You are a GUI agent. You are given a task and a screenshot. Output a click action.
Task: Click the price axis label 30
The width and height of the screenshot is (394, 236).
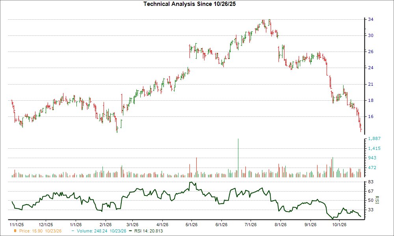point(371,35)
